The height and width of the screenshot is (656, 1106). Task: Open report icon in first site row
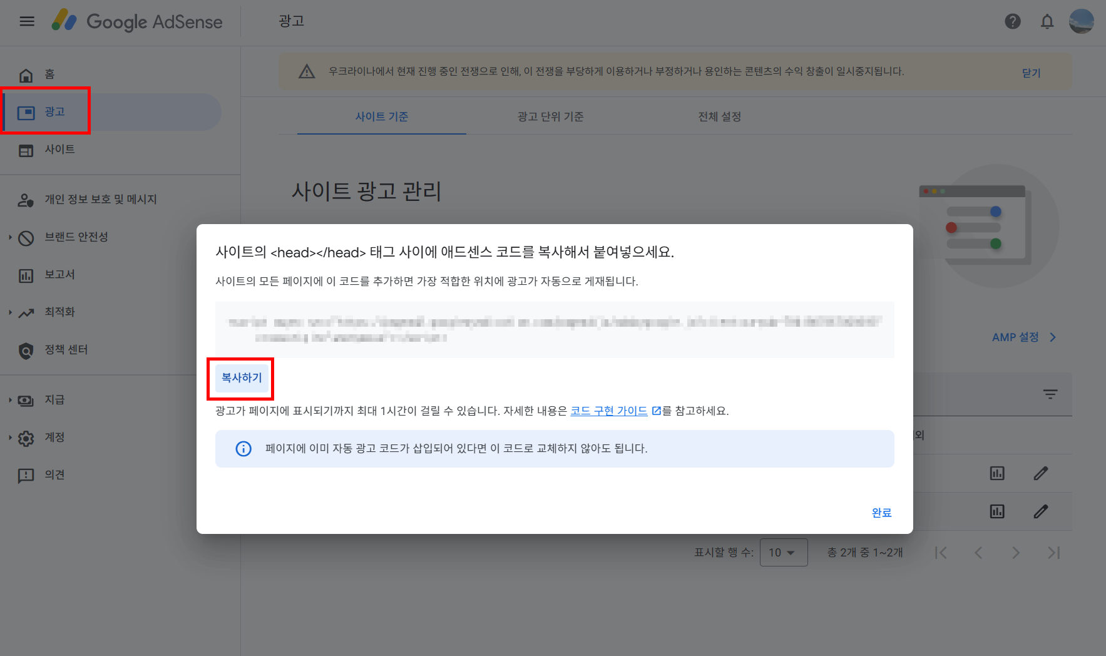[x=997, y=473]
